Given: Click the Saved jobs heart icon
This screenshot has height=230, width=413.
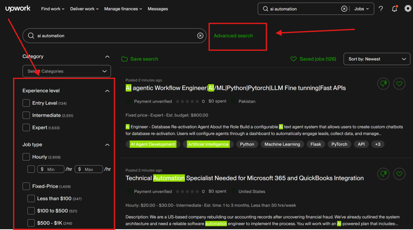Looking at the screenshot, I should (294, 59).
